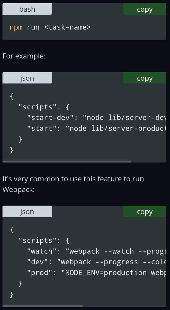Copy the Webpack scripts JSON block
Screen dimensions: 170x310
tap(145, 212)
